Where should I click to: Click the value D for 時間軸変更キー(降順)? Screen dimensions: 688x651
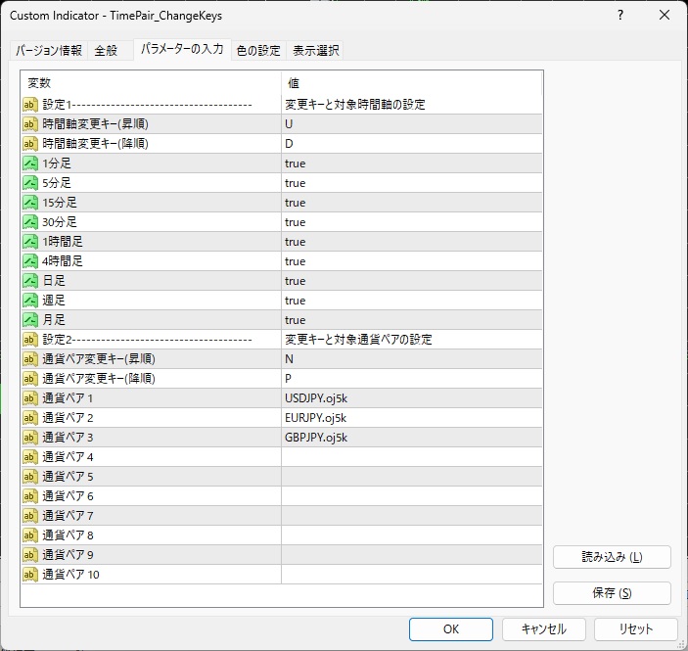pos(289,144)
